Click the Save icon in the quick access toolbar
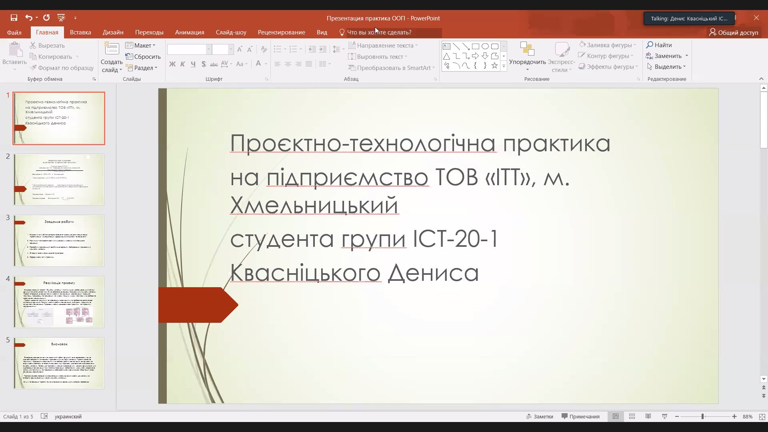The image size is (768, 432). pyautogui.click(x=14, y=18)
